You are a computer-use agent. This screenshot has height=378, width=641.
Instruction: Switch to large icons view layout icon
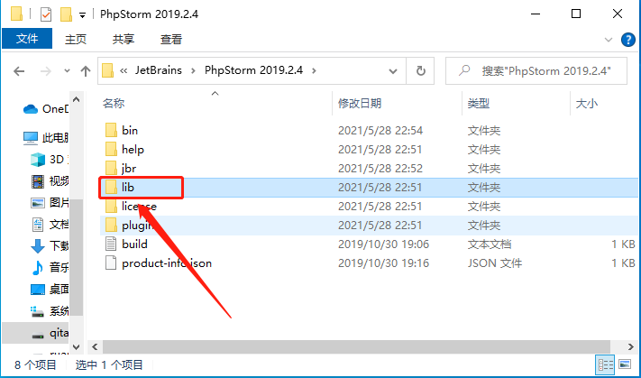pyautogui.click(x=625, y=364)
